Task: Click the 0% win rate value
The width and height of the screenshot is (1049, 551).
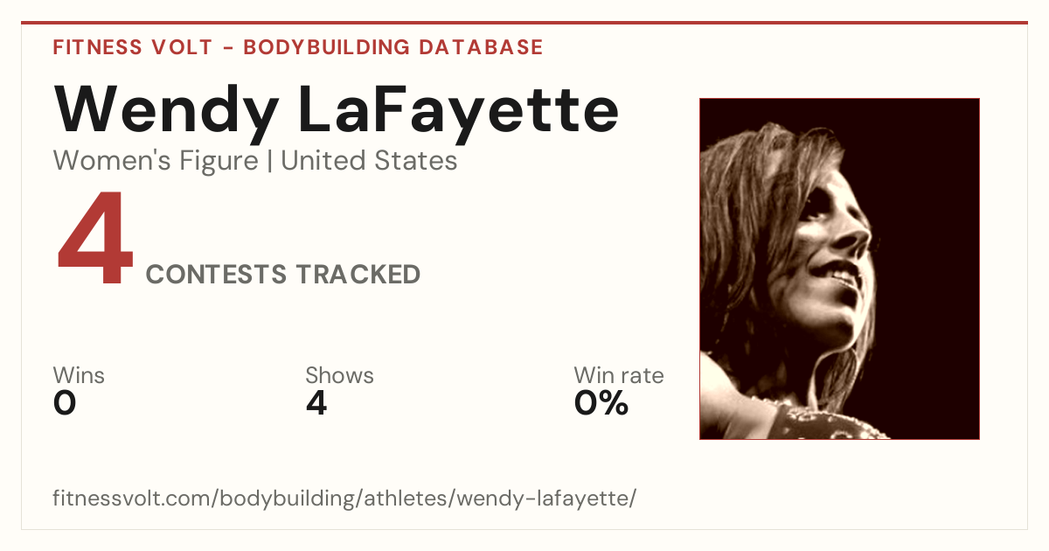Action: point(601,403)
